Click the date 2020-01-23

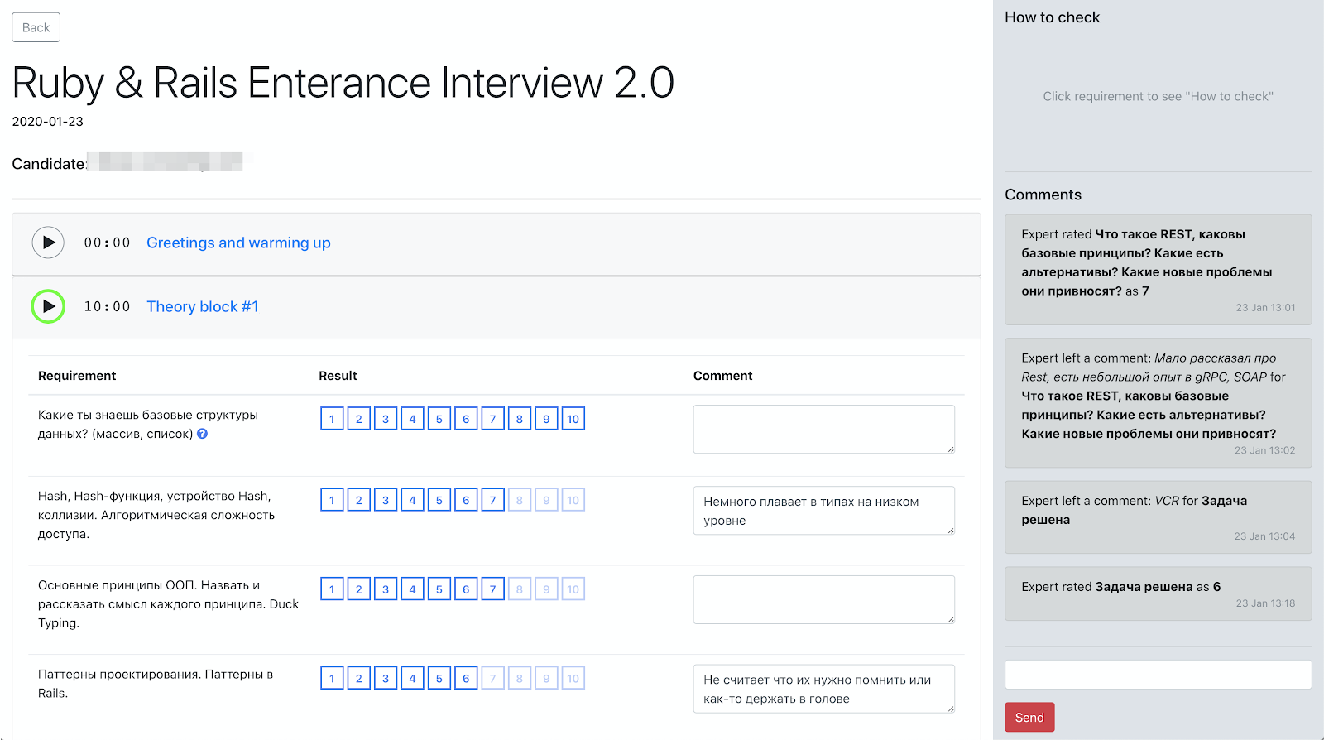(x=47, y=121)
